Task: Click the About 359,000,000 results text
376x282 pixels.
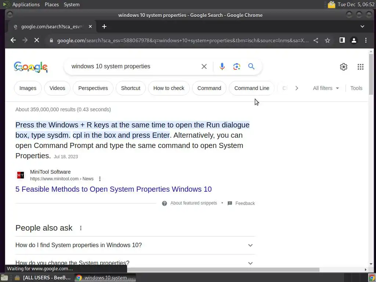Action: pos(63,109)
